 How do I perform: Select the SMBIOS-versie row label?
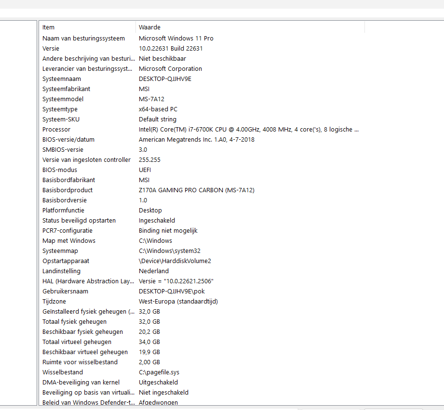click(x=63, y=150)
